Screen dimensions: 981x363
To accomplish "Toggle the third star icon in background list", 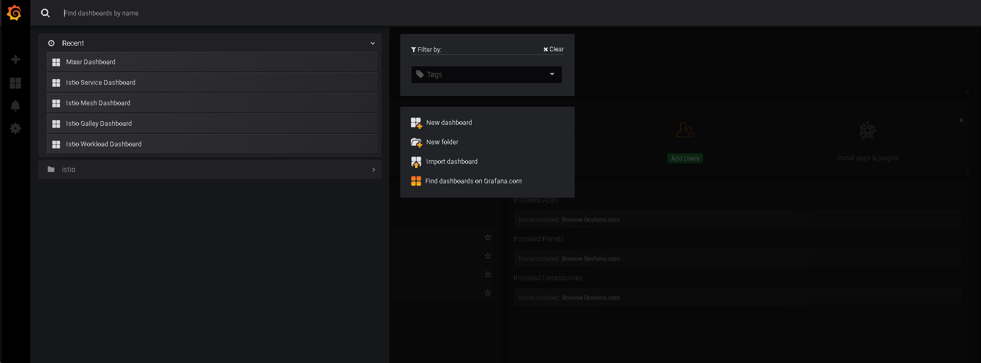I will coord(488,274).
